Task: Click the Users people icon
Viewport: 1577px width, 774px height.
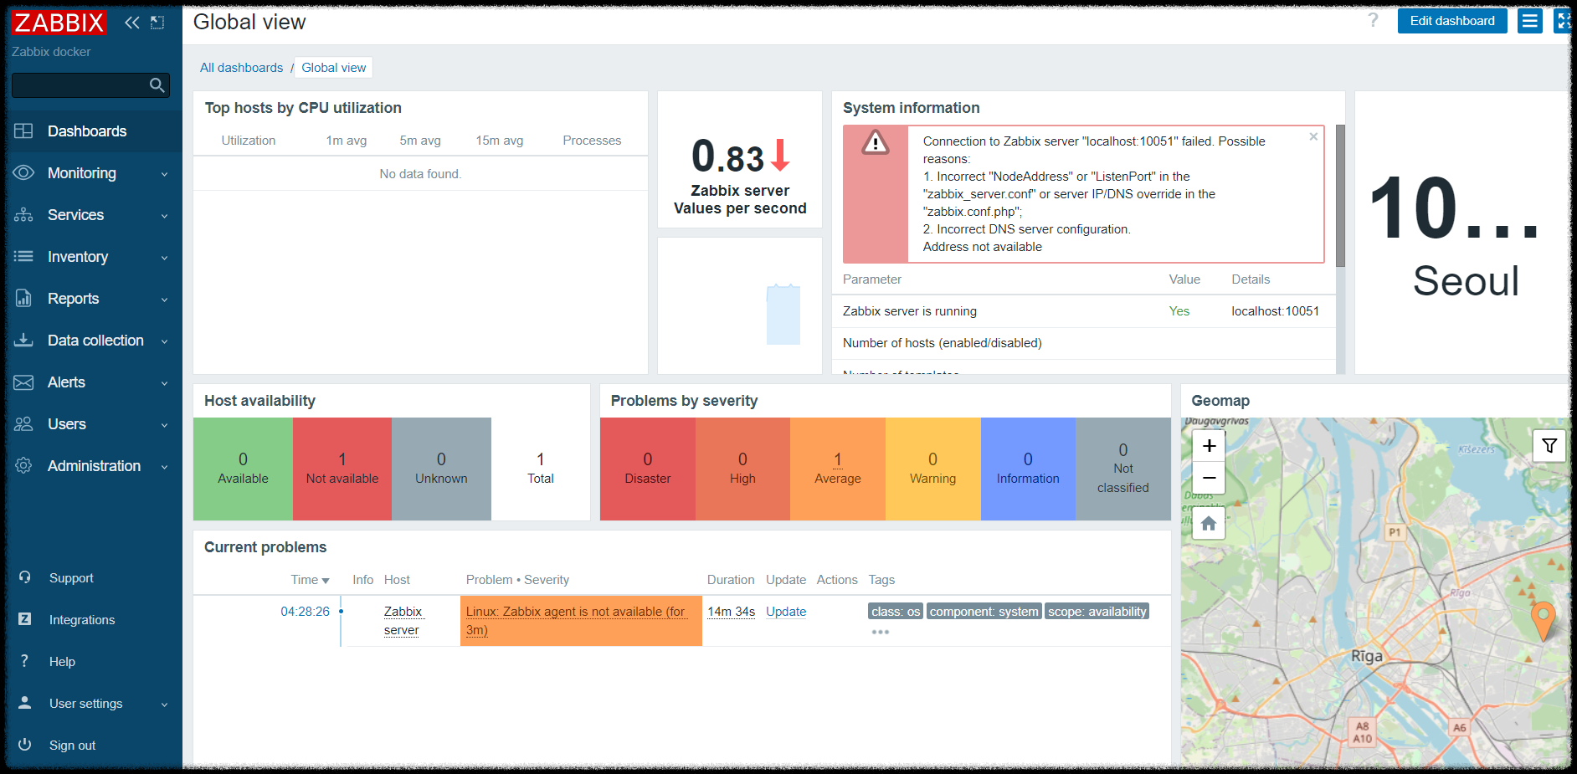Action: [23, 424]
